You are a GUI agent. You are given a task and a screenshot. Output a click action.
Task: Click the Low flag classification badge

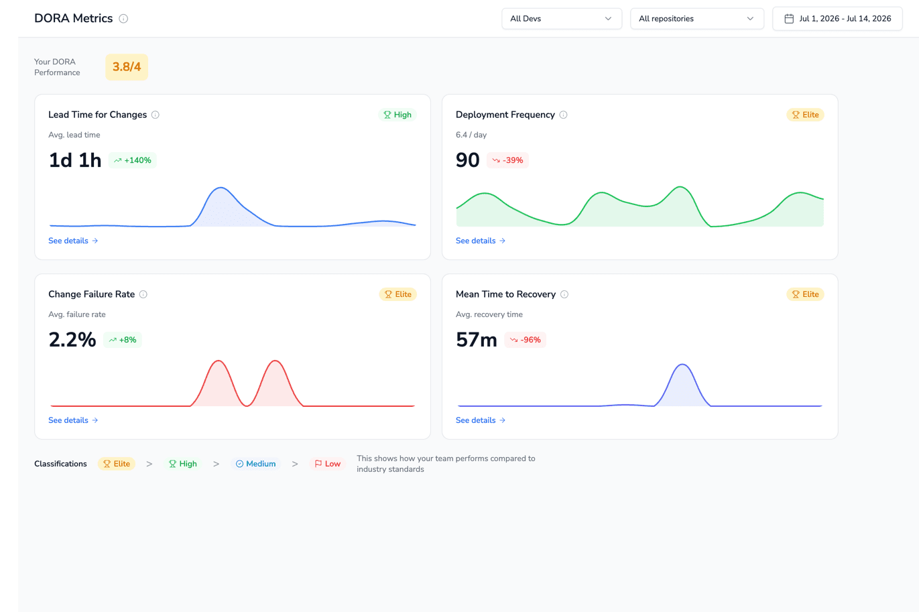click(x=328, y=464)
